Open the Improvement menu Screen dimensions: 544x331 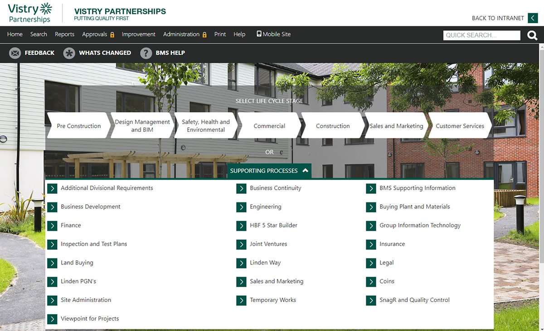pos(139,34)
